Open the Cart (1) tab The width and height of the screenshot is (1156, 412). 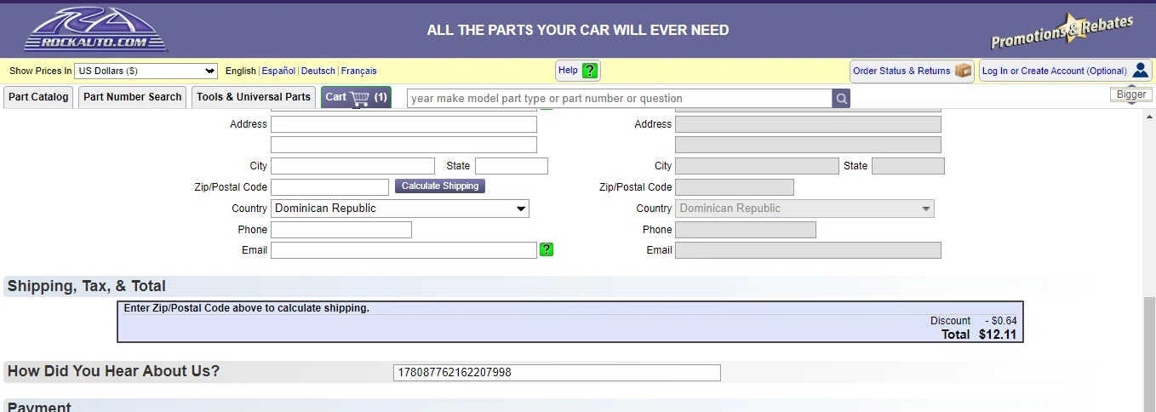(x=356, y=97)
